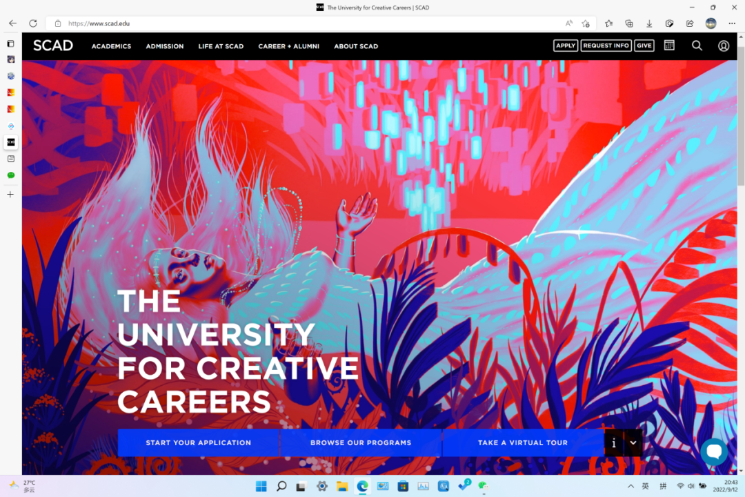Activate Read aloud in address bar

[x=568, y=23]
